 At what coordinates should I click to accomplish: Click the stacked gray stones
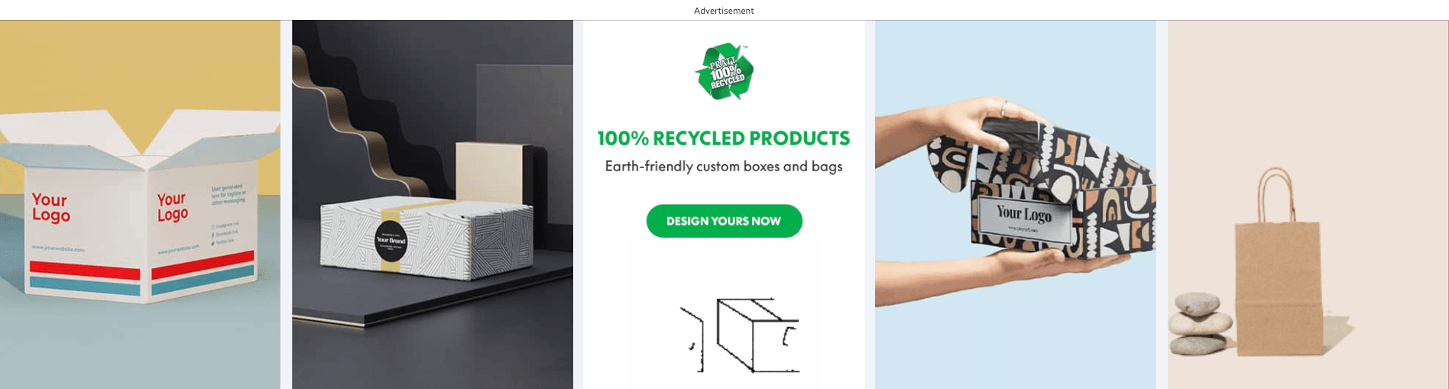pos(1199,323)
